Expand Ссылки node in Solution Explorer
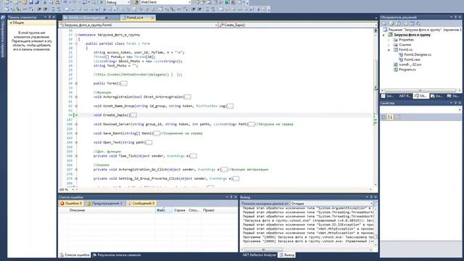This screenshot has height=261, width=464. 389,45
